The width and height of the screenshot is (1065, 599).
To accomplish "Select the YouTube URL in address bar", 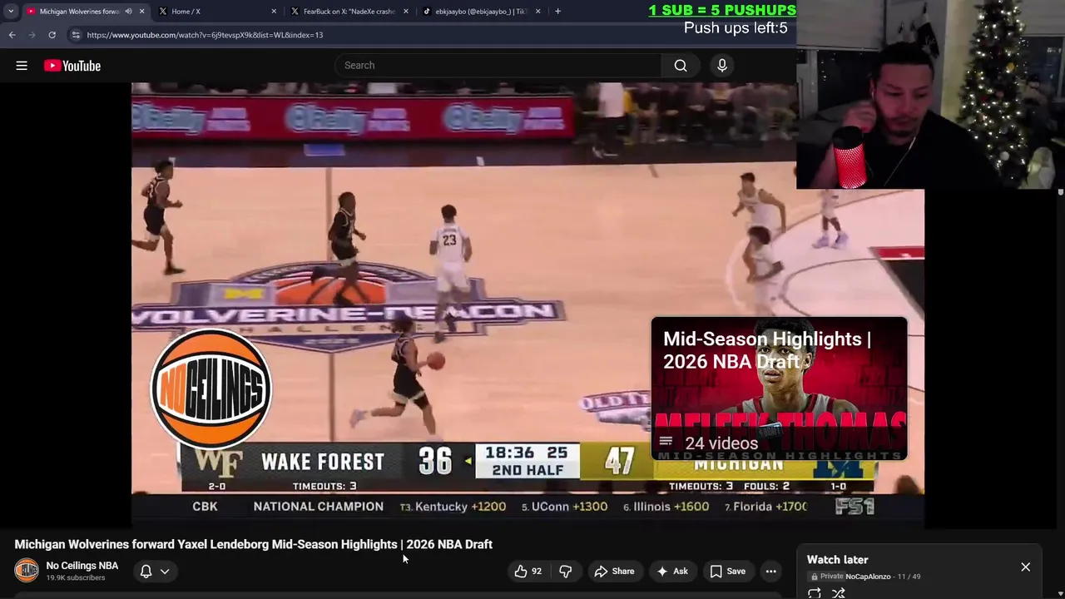I will 205,35.
